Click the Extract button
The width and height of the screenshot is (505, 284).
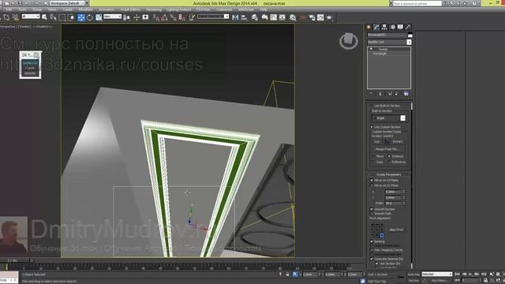(x=398, y=142)
